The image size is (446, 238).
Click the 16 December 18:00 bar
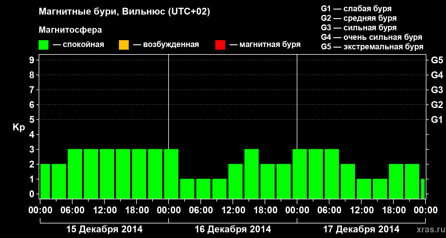pyautogui.click(x=268, y=181)
